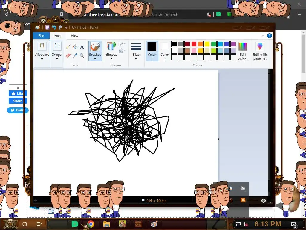The height and width of the screenshot is (230, 306).
Task: Click the muted speaker tray icon
Action: point(245,224)
